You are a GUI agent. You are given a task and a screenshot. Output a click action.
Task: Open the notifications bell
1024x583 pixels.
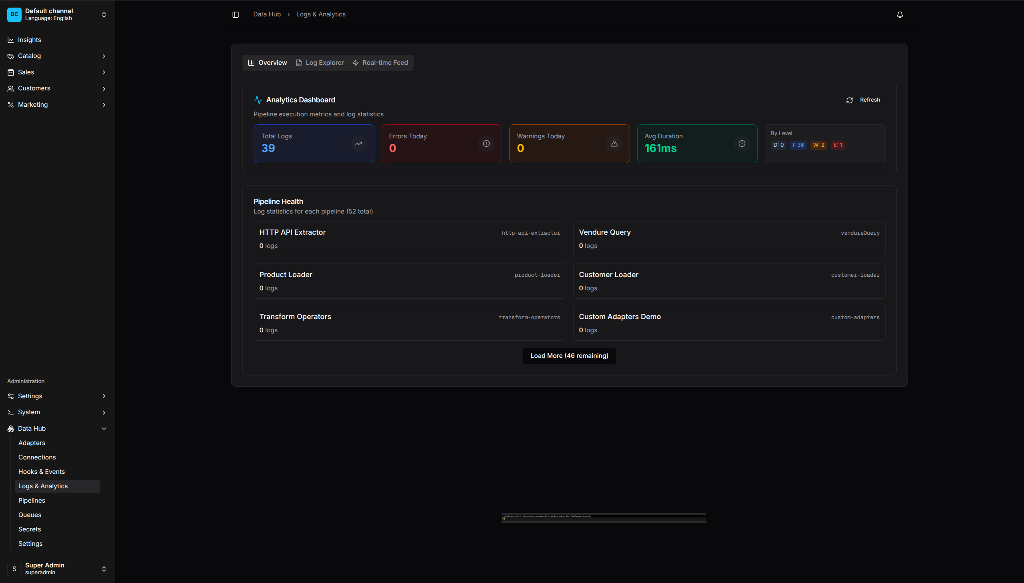click(x=900, y=15)
